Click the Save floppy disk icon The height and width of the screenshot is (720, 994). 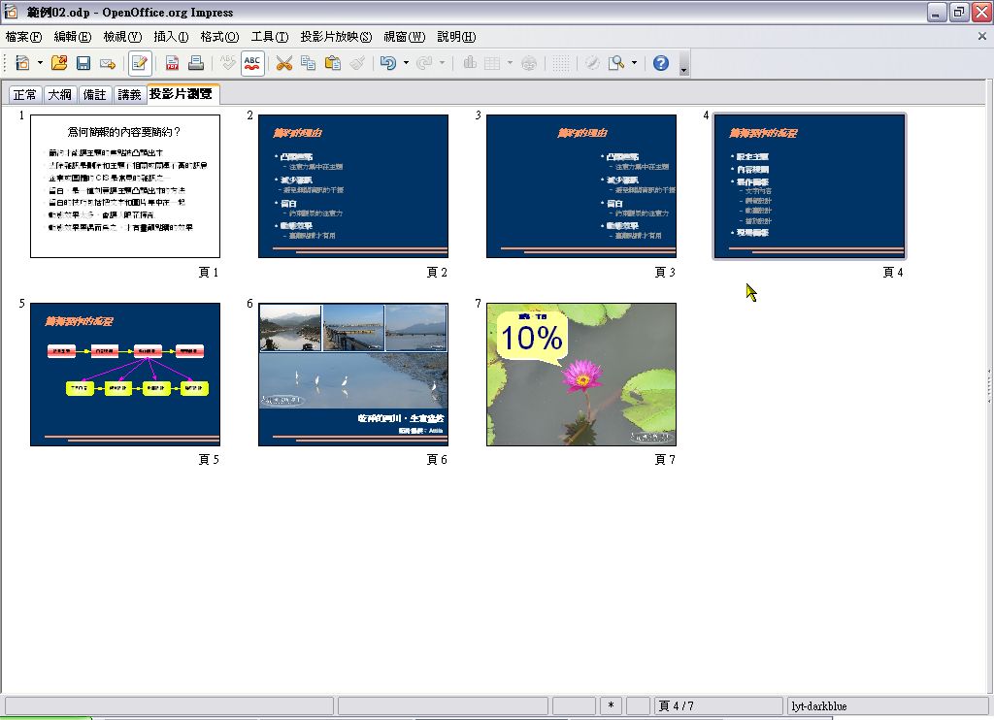tap(83, 63)
